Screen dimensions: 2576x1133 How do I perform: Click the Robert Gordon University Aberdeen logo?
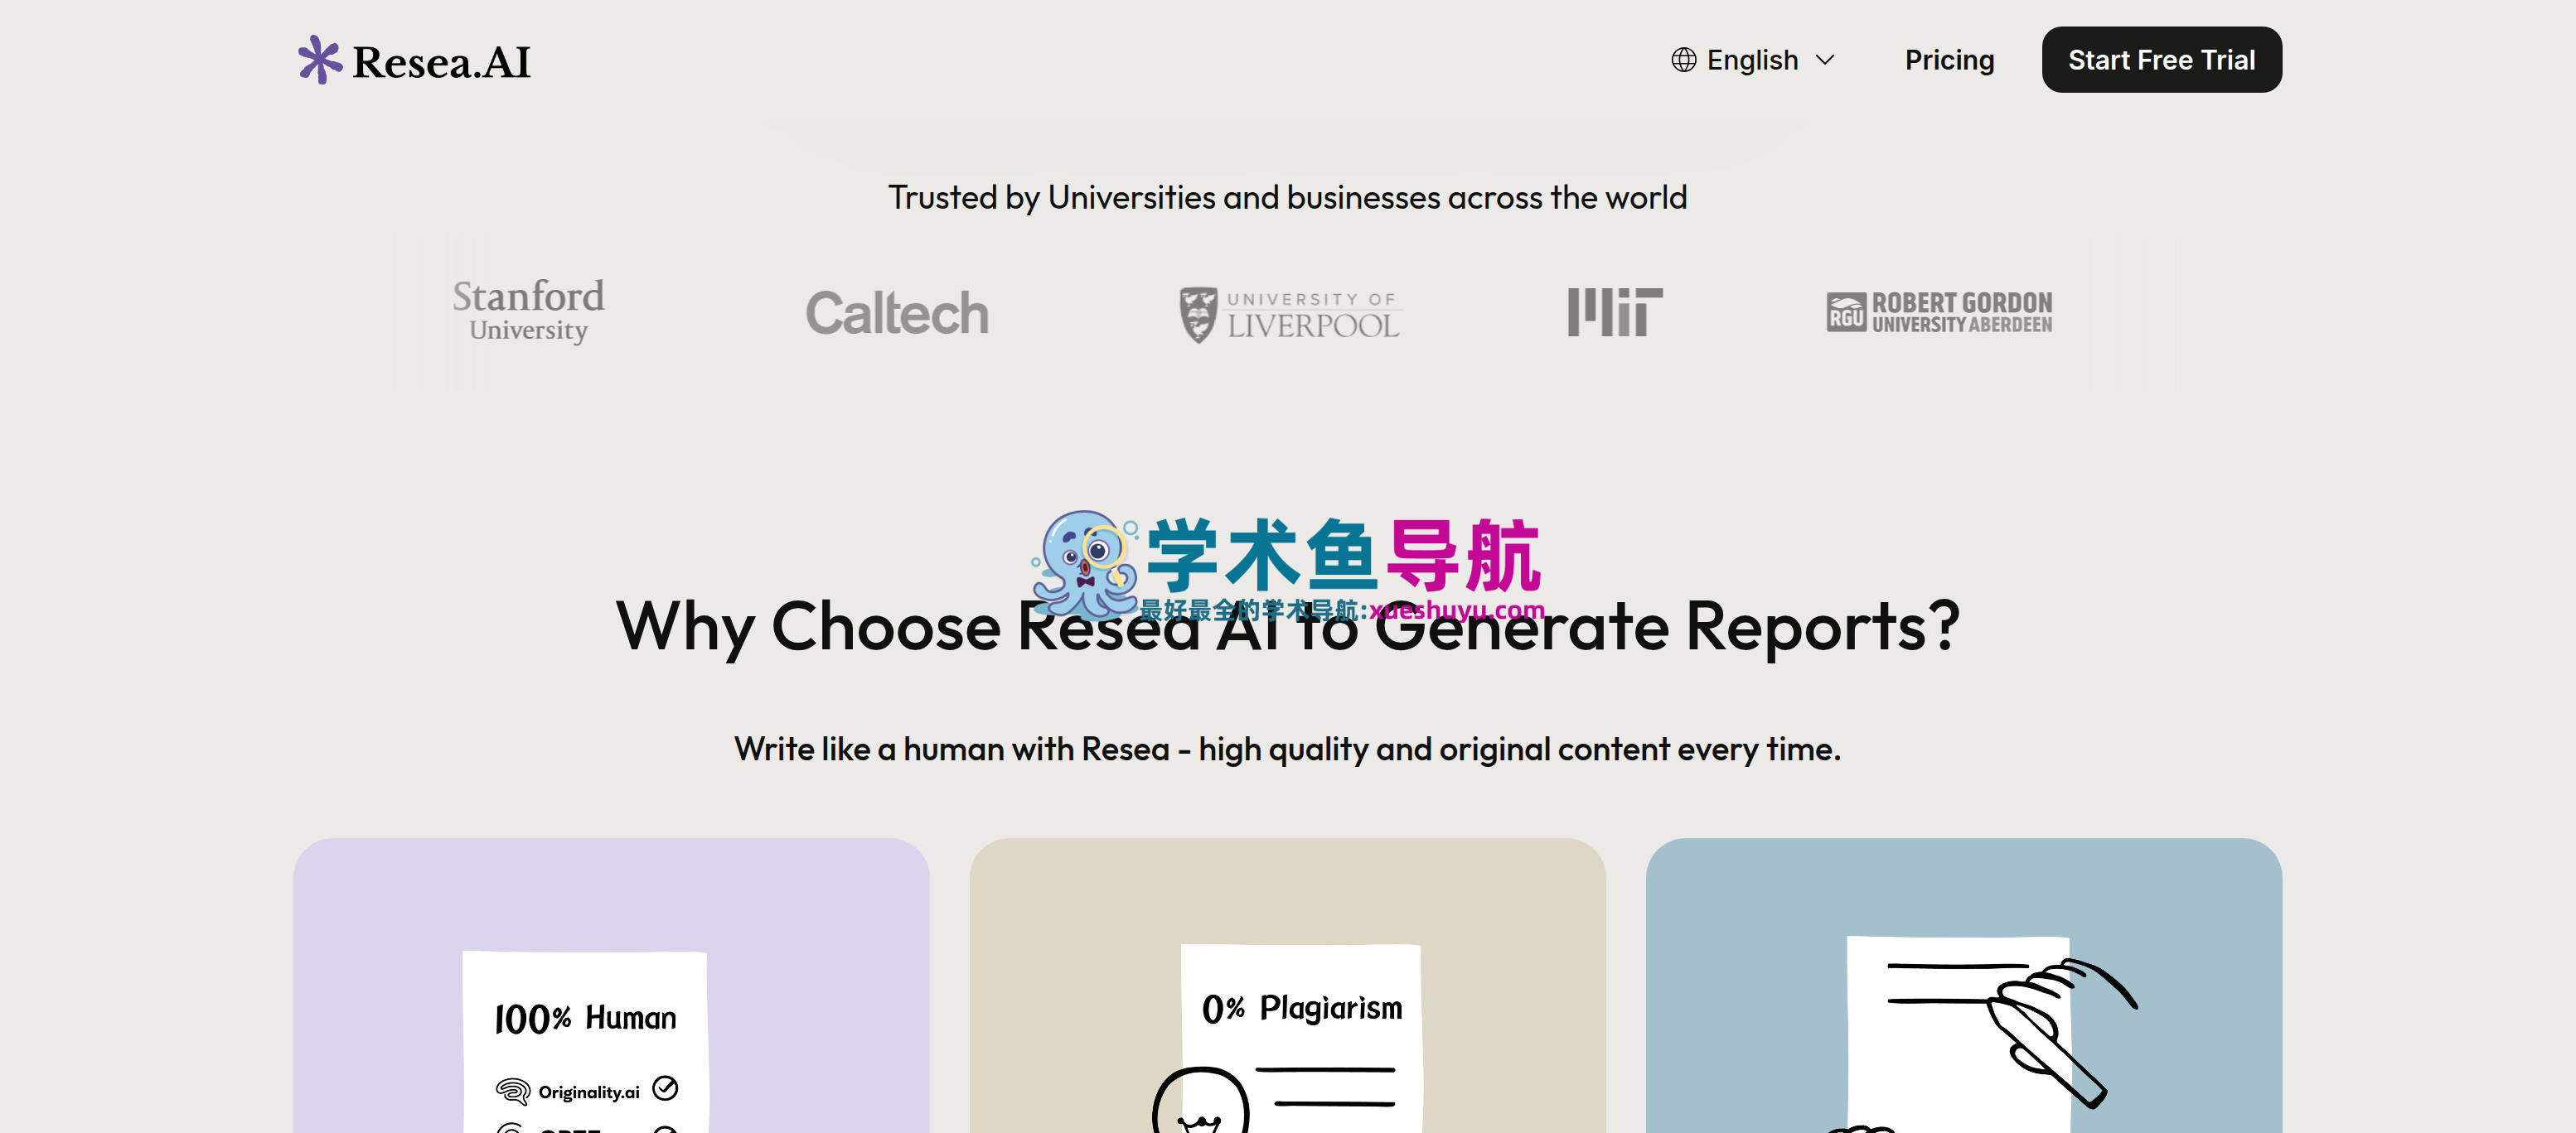click(x=1938, y=311)
